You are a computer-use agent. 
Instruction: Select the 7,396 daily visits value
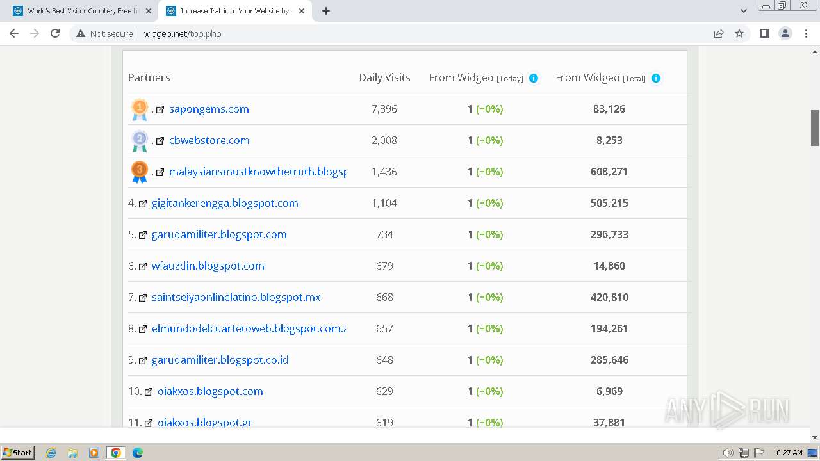point(384,109)
